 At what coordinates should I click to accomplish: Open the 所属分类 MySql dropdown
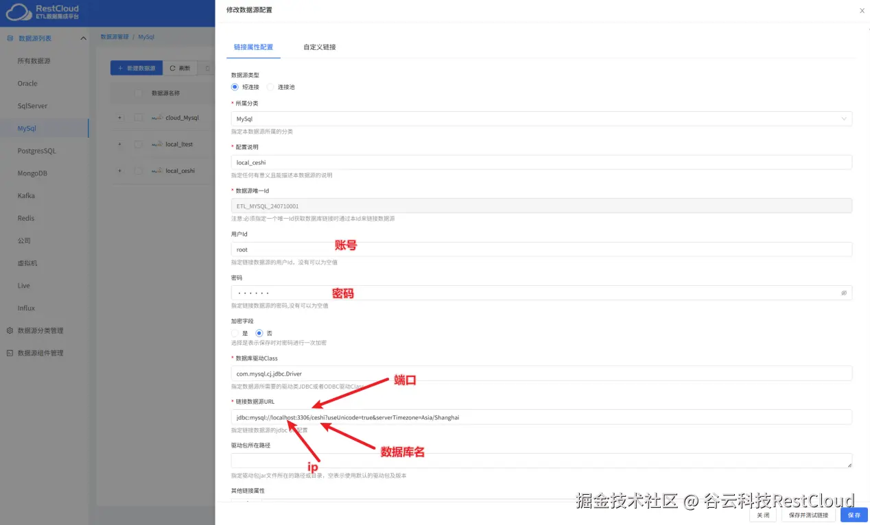(541, 119)
